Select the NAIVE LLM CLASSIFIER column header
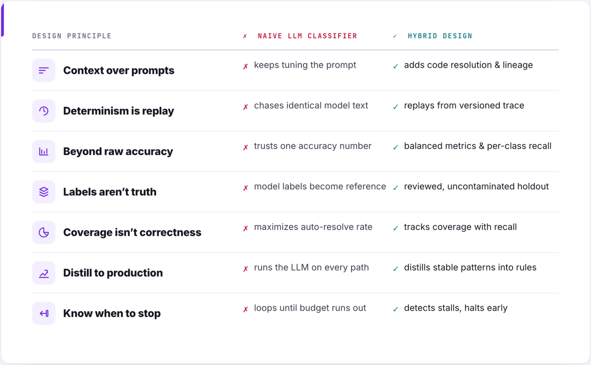The height and width of the screenshot is (365, 591). pos(307,36)
